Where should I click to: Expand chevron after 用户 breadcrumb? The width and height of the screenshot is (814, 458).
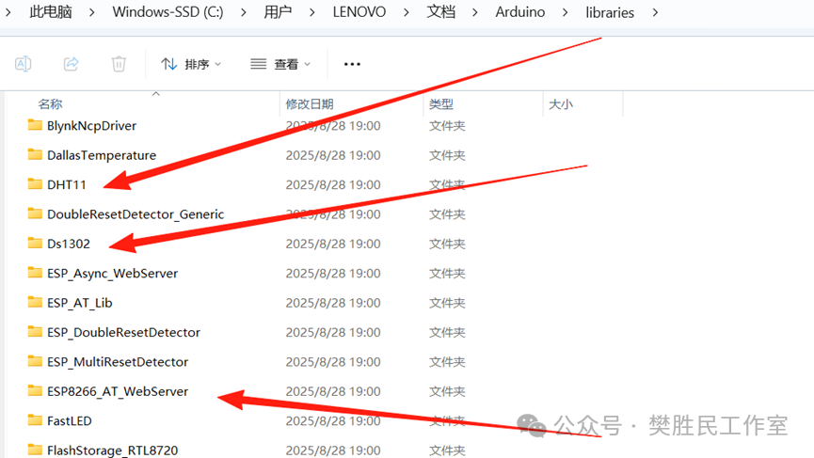coord(312,12)
